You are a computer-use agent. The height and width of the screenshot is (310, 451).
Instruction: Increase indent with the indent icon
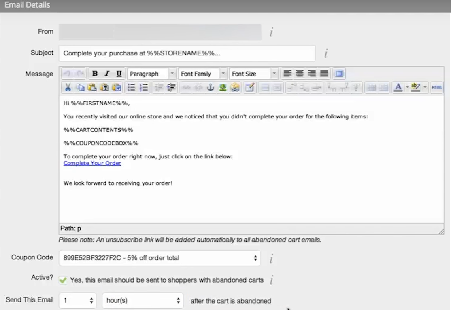[x=171, y=87]
